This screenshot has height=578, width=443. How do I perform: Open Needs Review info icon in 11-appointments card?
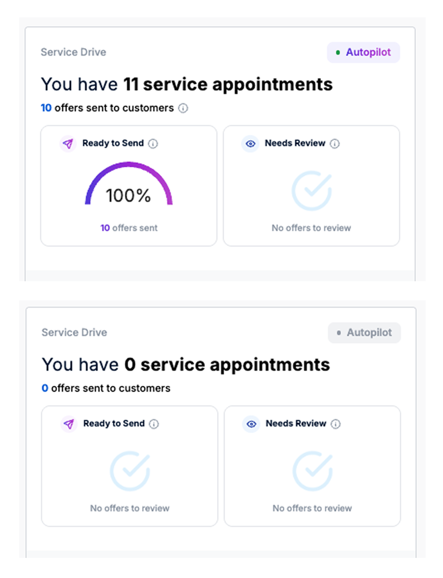click(x=335, y=144)
